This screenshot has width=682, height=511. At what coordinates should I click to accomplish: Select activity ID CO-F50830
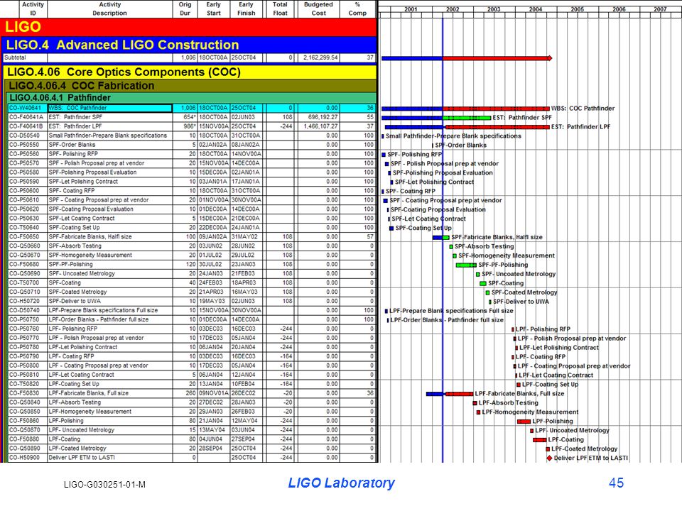(x=24, y=392)
